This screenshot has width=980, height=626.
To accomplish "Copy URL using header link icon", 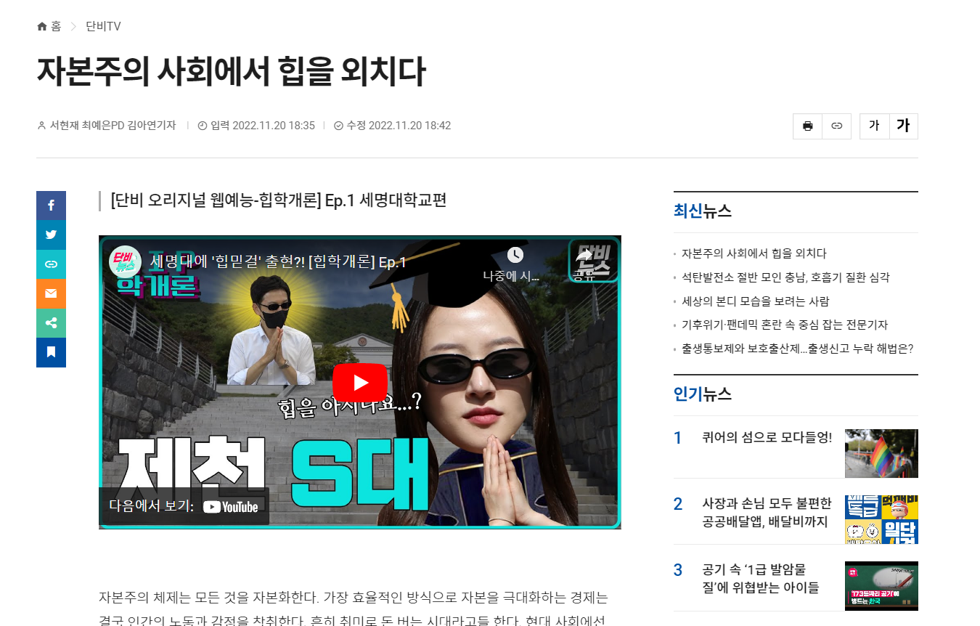I will coord(836,126).
